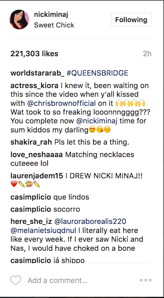The image size is (164, 298).
Task: Open casimplicio profile beside que lindos
Action: pos(31,197)
